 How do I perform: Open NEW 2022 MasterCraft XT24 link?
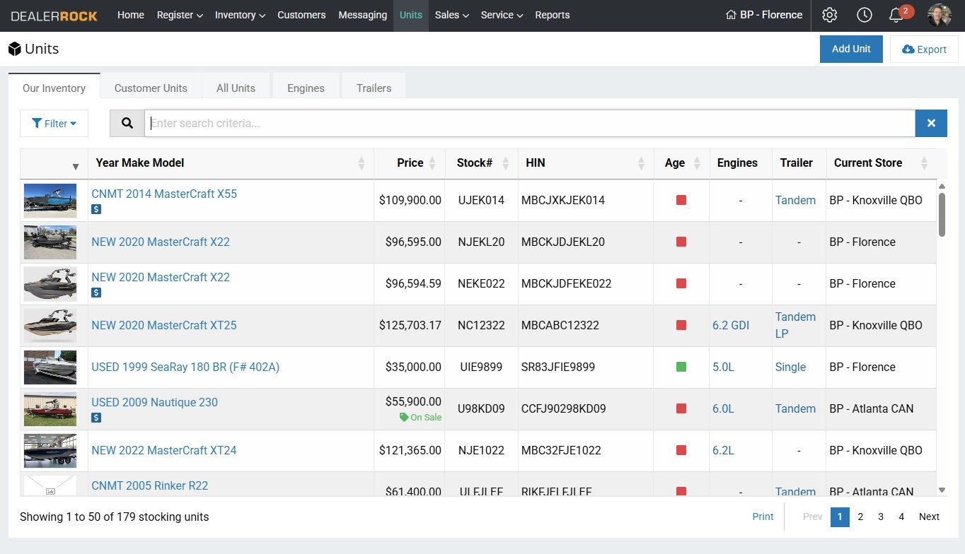coord(164,450)
